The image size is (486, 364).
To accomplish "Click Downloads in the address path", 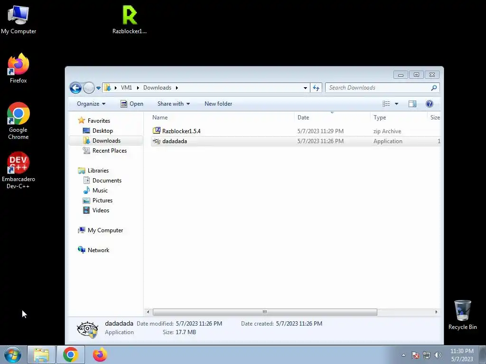I will point(157,88).
